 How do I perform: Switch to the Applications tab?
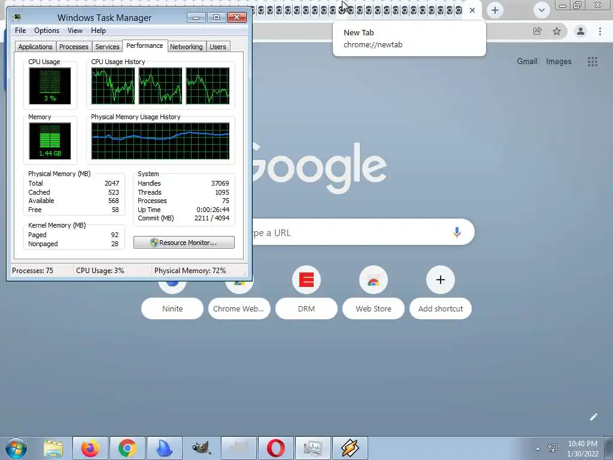(35, 47)
